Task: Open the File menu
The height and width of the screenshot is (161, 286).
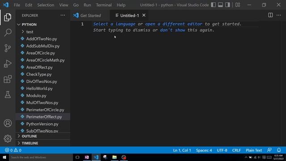Action: 17,5
